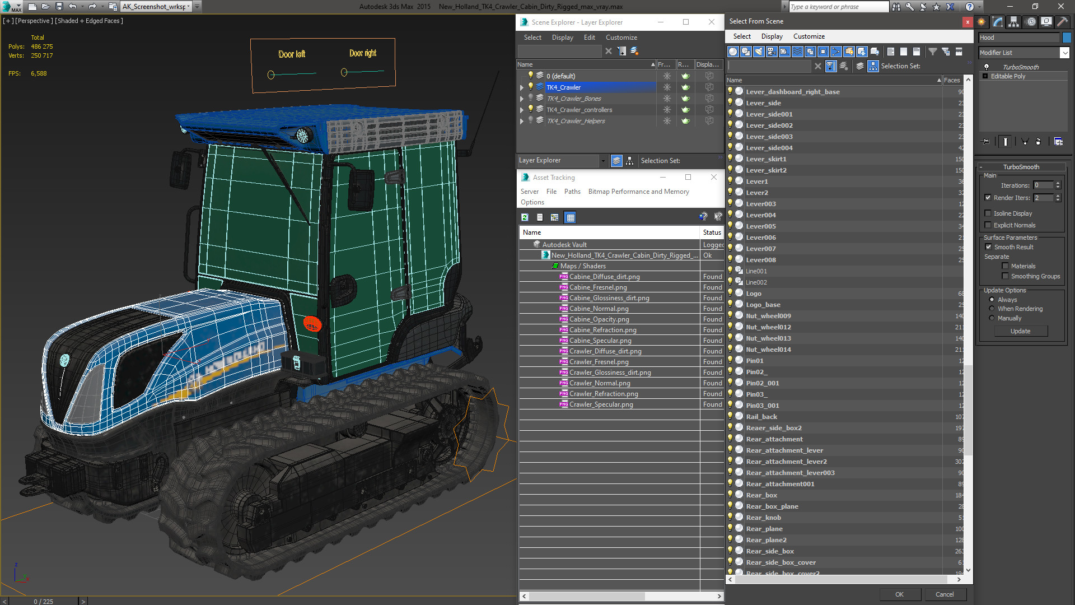This screenshot has height=605, width=1075.
Task: Open the Modifier List dropdown
Action: pos(1064,53)
